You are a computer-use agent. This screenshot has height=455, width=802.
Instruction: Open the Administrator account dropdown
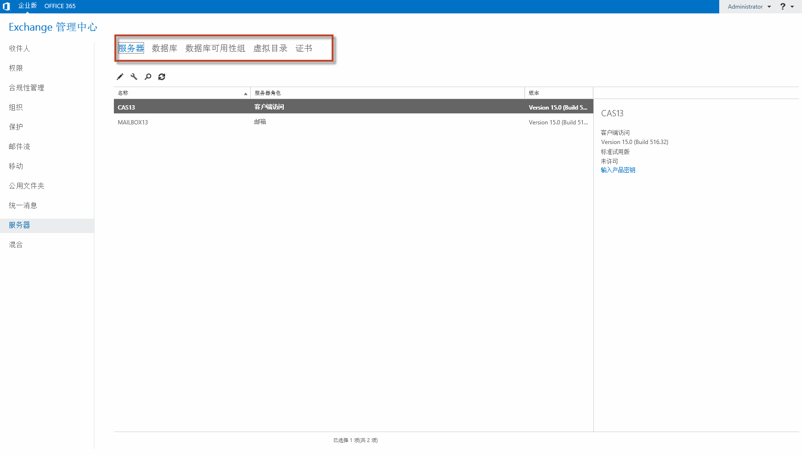749,7
